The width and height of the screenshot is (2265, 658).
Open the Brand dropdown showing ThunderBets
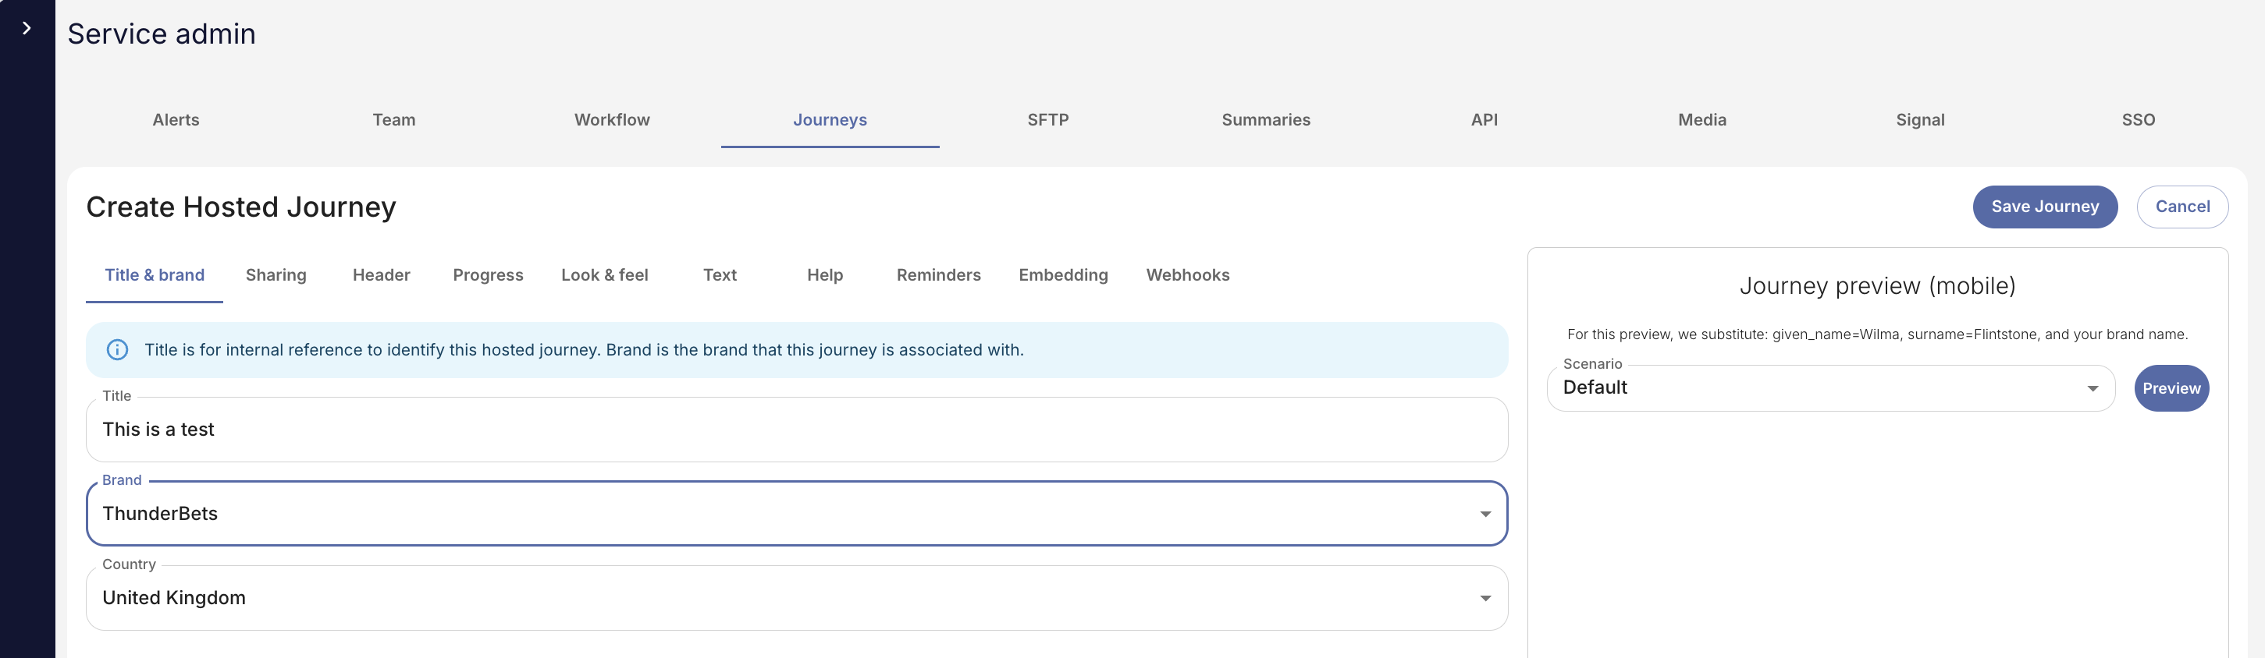pyautogui.click(x=796, y=514)
